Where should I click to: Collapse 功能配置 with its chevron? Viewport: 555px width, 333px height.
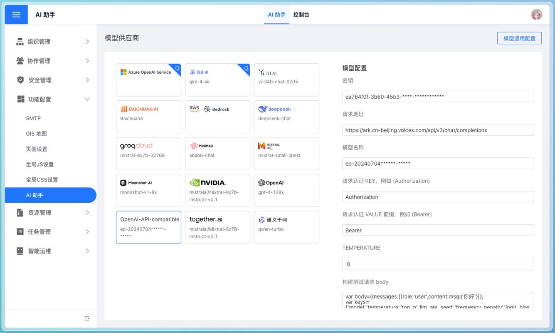click(x=87, y=99)
